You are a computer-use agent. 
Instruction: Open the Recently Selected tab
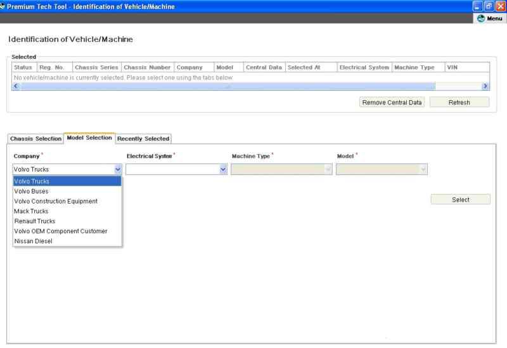click(x=144, y=139)
